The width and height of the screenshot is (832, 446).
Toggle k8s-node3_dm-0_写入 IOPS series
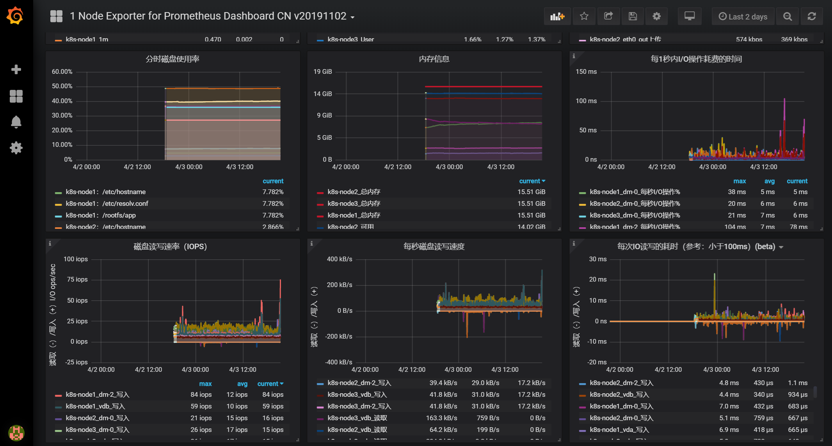tap(98, 430)
